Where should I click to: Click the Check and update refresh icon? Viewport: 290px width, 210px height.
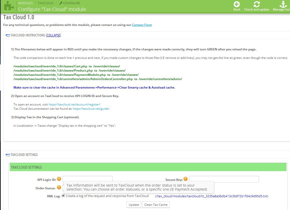pyautogui.click(x=256, y=4)
